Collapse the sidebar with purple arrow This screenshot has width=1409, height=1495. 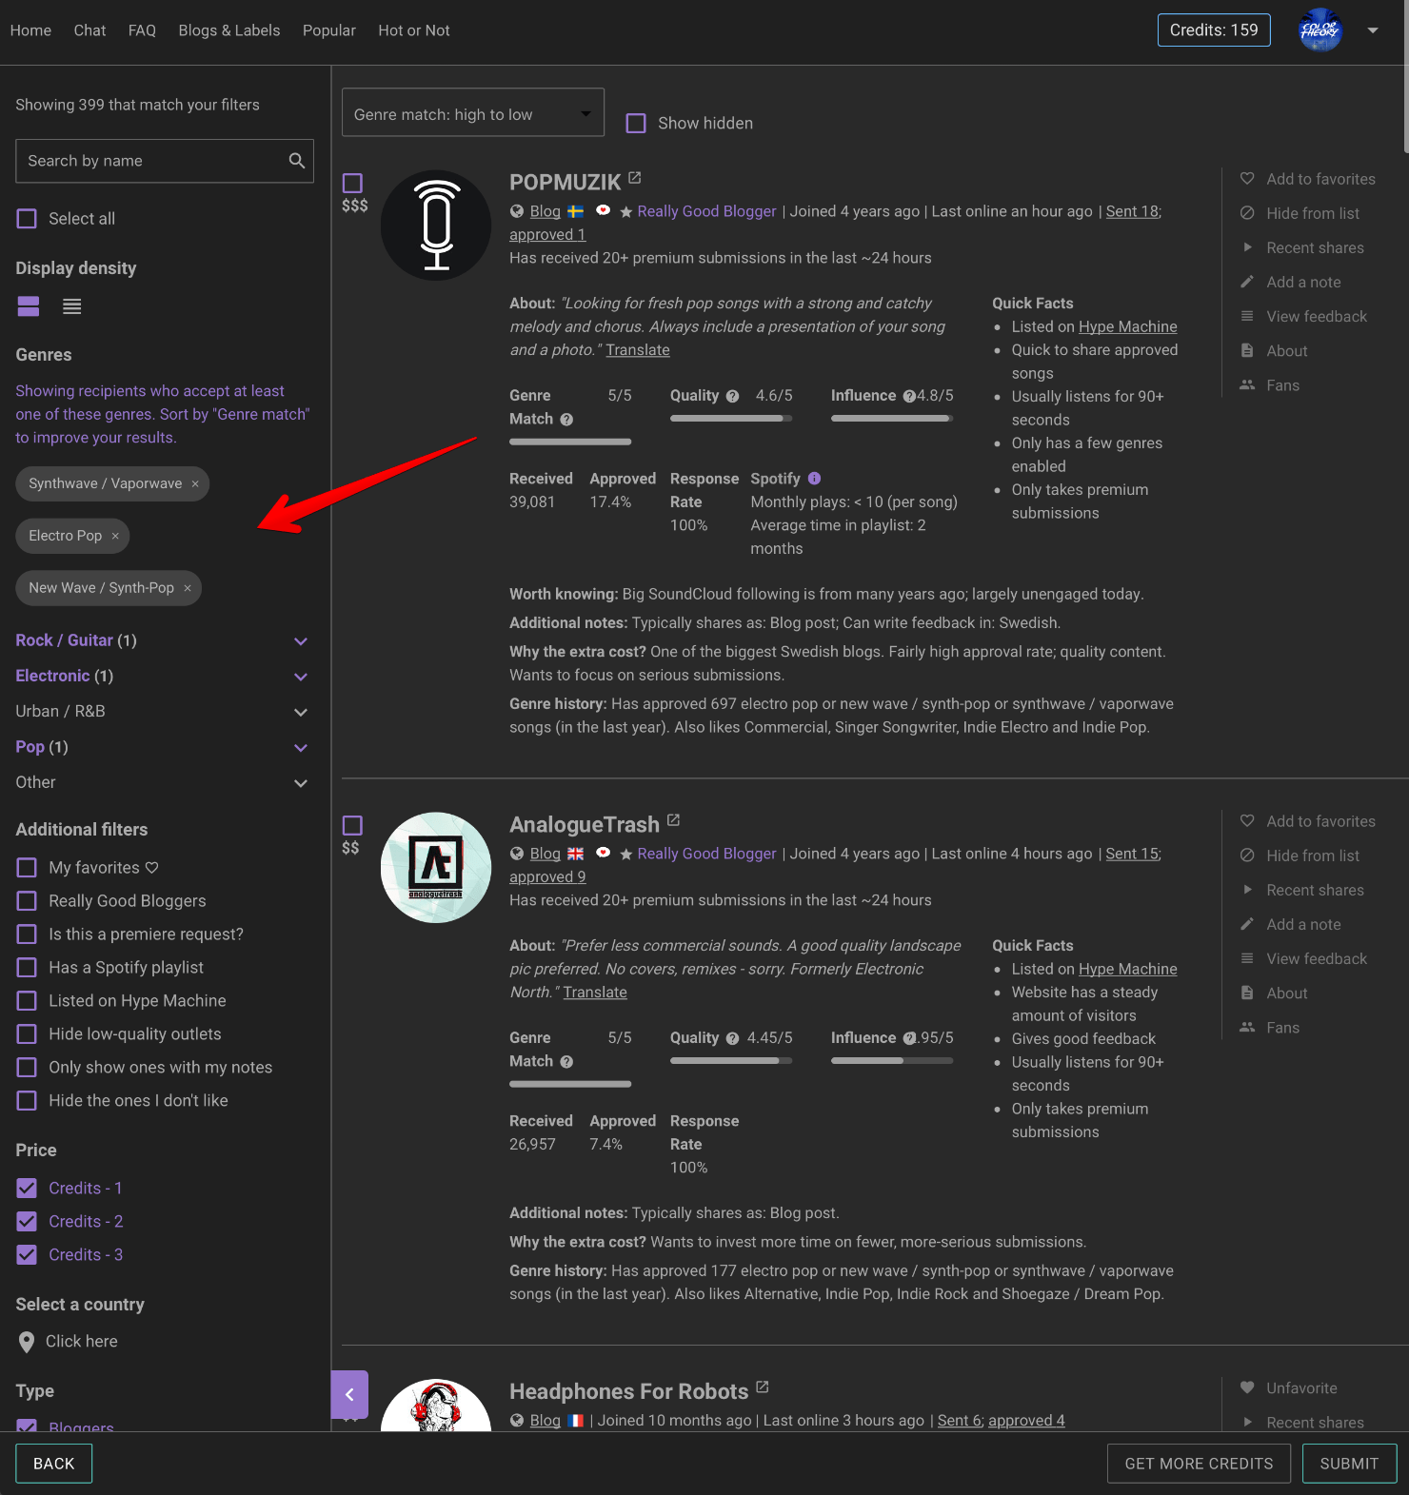pos(349,1394)
